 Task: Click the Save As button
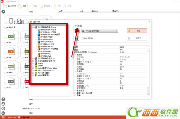pyautogui.click(x=137, y=38)
